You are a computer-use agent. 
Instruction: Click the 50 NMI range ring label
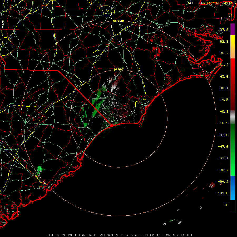pyautogui.click(x=118, y=70)
